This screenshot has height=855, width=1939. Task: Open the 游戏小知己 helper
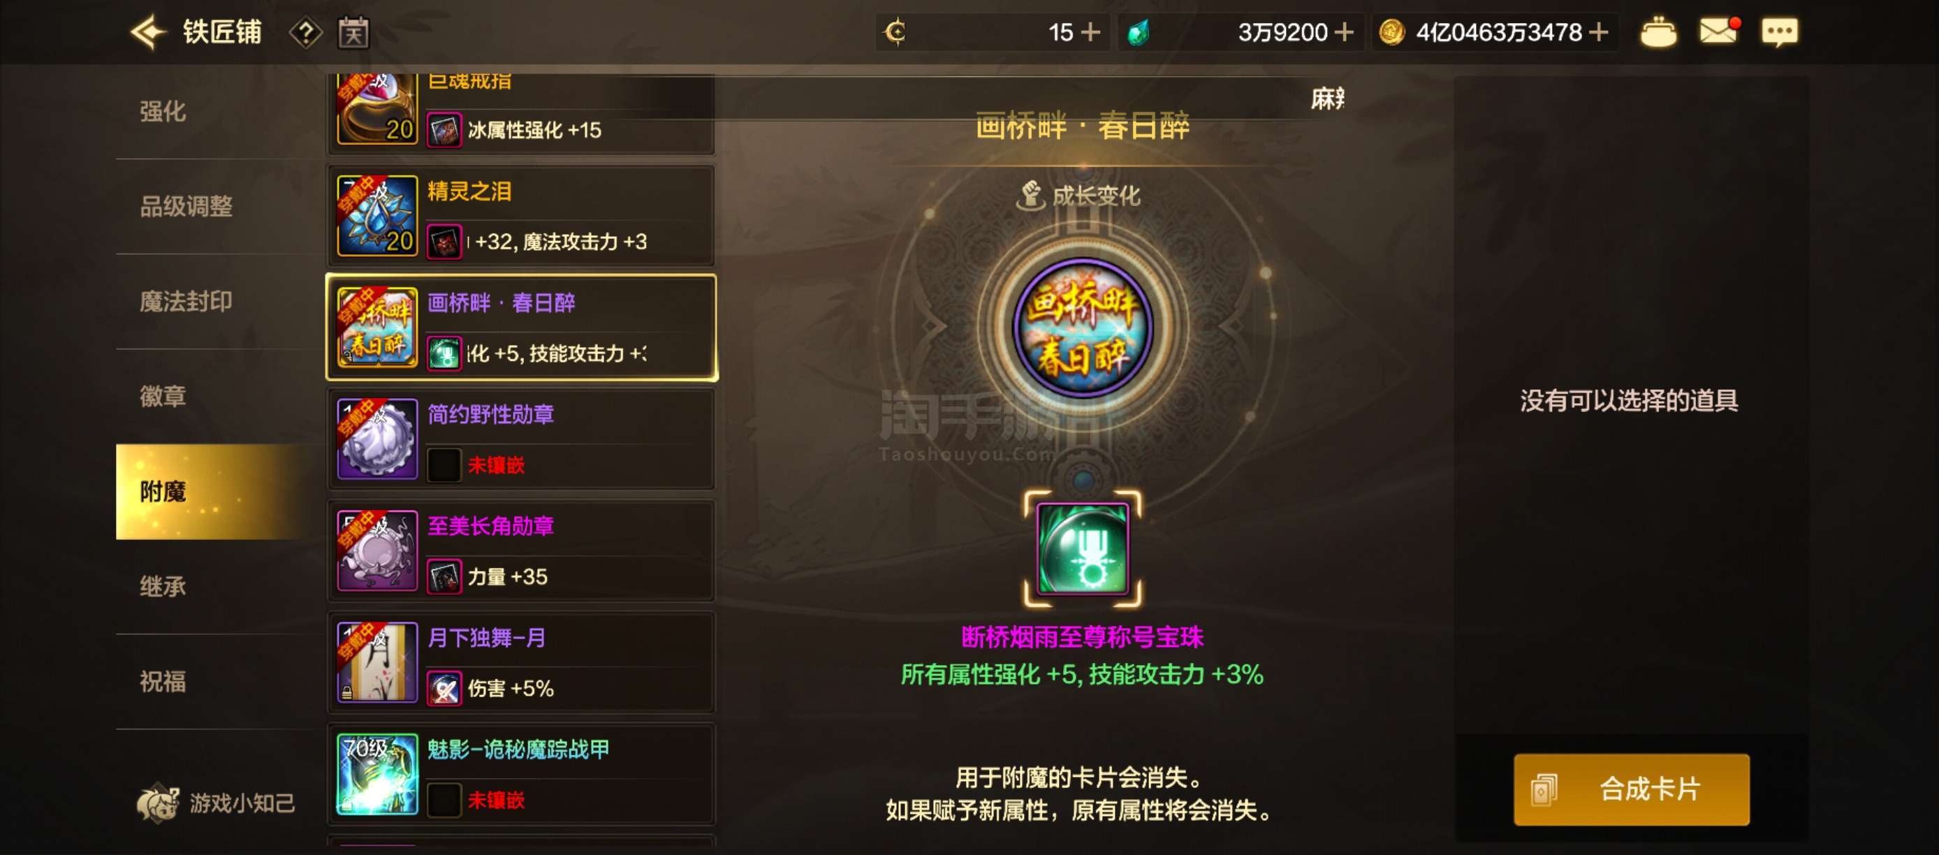coord(216,803)
